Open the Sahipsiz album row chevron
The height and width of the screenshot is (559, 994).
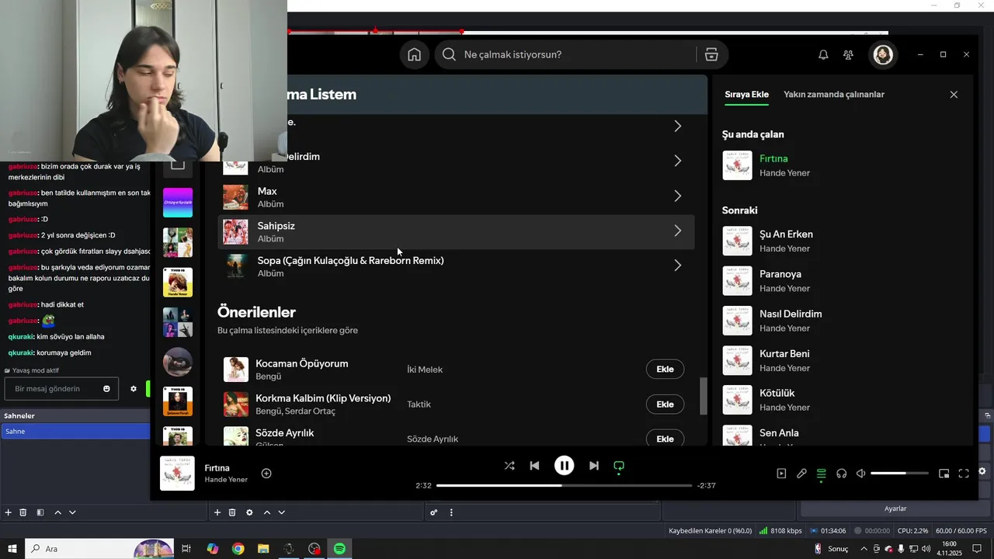pyautogui.click(x=677, y=231)
